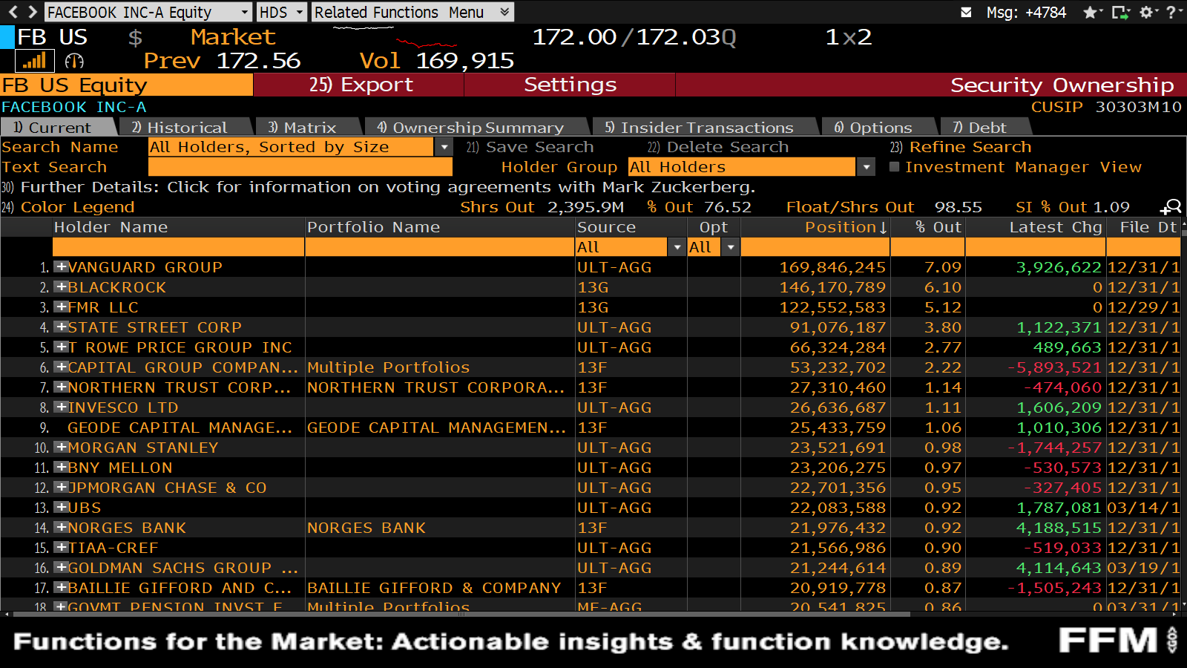Screen dimensions: 1187x668
Task: Click the FFM menu dots icon
Action: coord(1172,640)
